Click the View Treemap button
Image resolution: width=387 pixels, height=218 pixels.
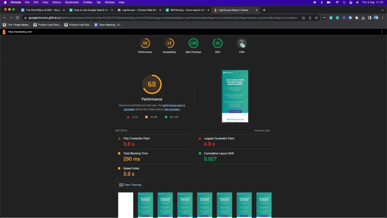(130, 185)
